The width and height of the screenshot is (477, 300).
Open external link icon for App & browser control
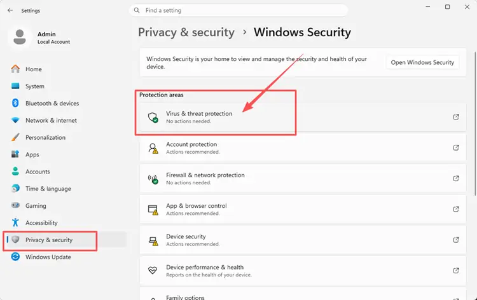pos(456,209)
